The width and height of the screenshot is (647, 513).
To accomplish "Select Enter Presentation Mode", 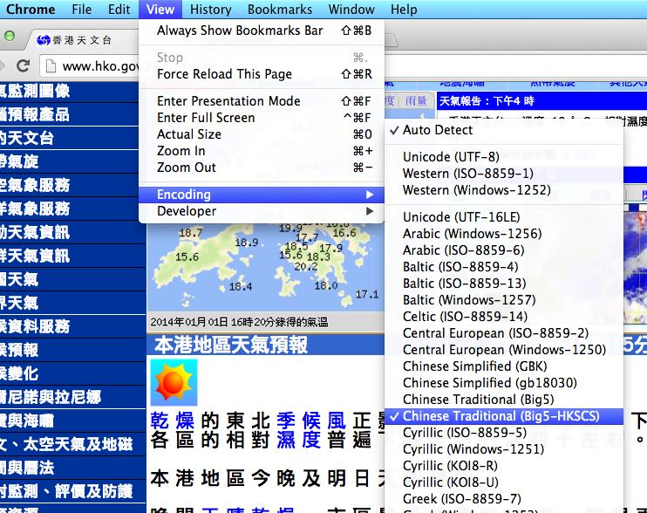I will (x=262, y=101).
